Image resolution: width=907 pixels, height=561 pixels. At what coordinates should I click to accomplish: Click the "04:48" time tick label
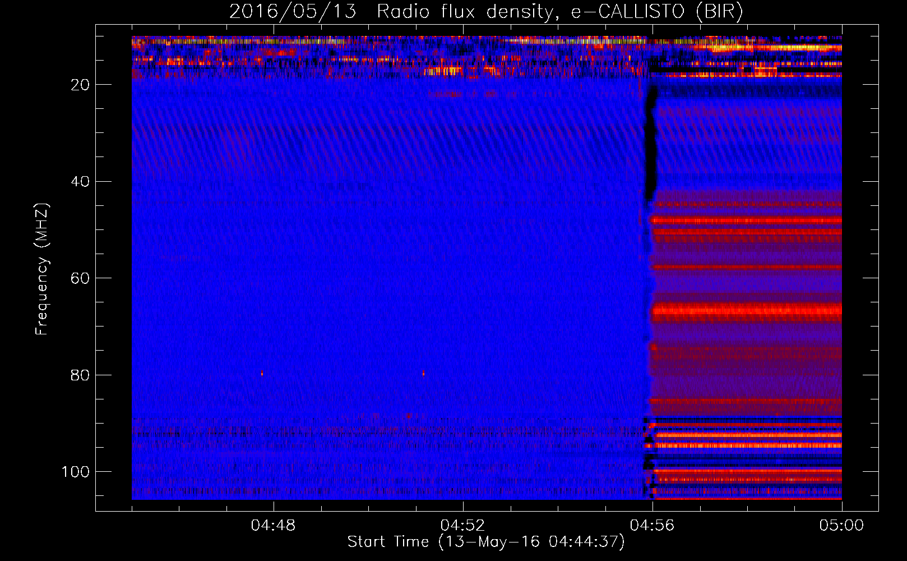coord(273,526)
